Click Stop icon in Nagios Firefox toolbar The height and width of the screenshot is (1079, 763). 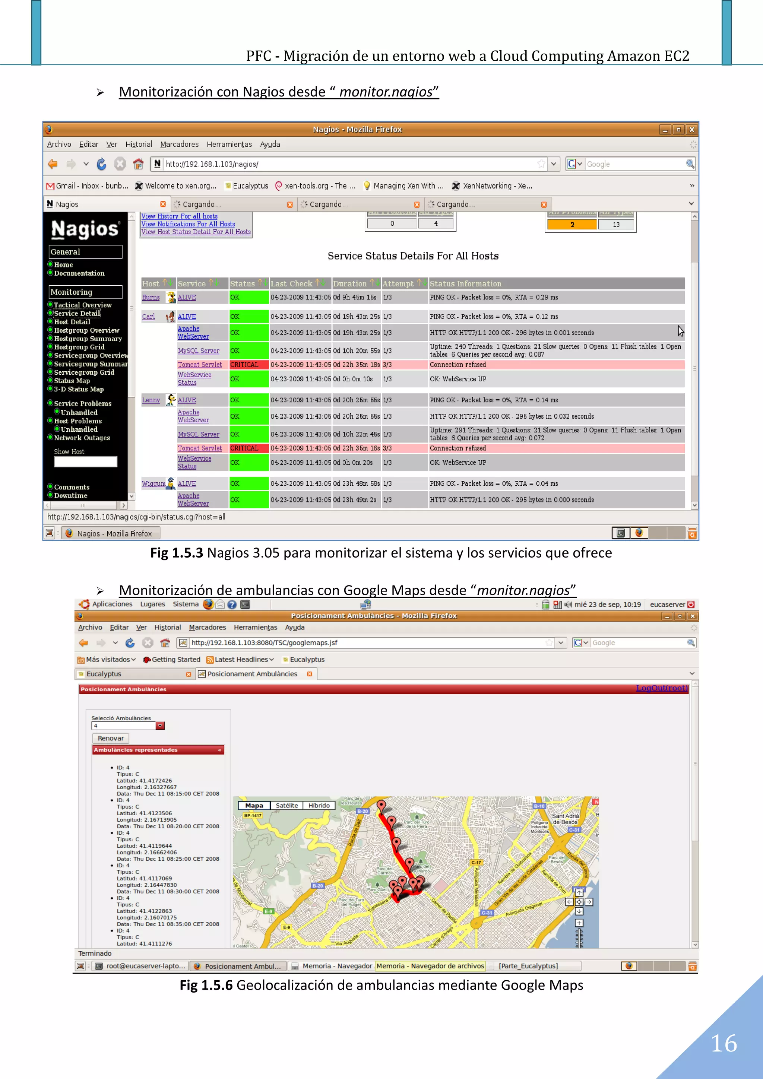coord(120,164)
